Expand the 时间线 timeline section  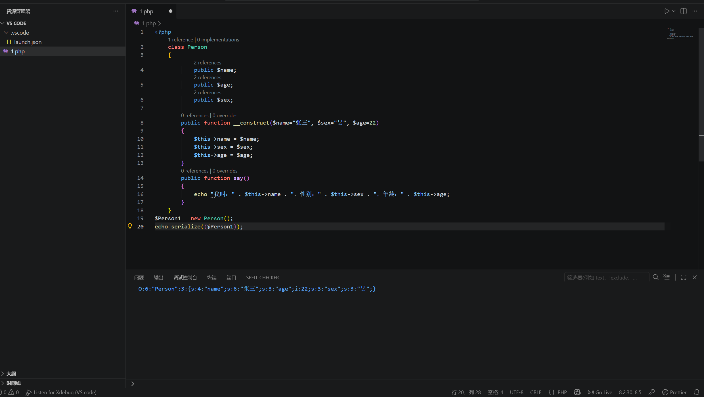point(13,383)
